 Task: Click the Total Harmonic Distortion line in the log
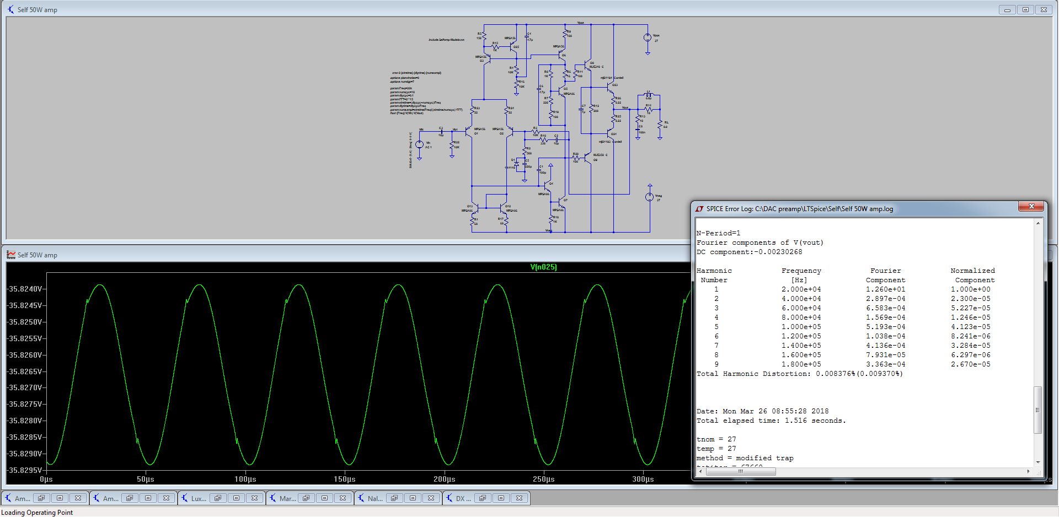point(800,374)
